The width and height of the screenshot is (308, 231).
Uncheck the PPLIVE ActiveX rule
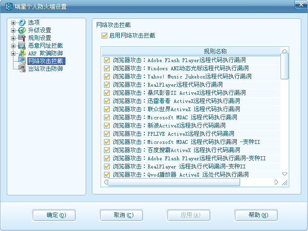pos(107,134)
